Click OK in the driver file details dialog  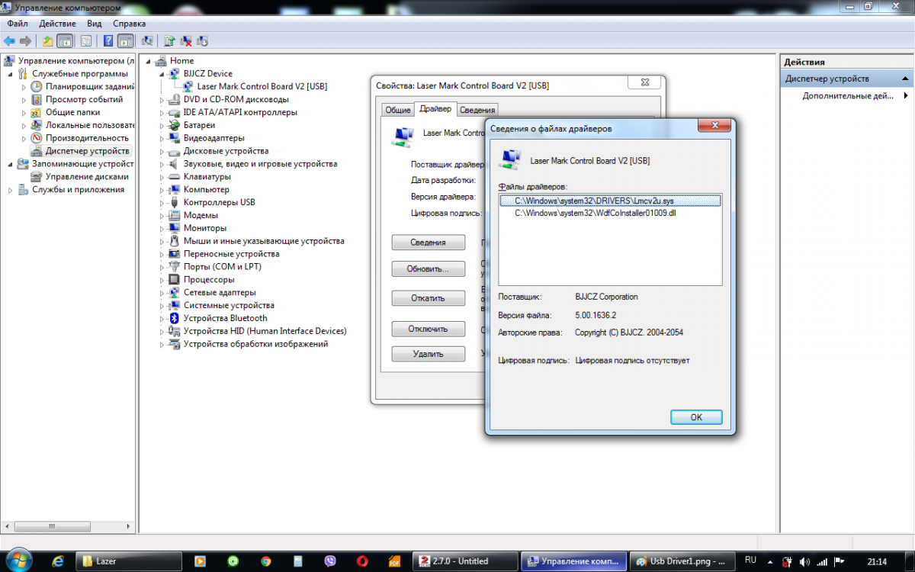click(x=696, y=417)
